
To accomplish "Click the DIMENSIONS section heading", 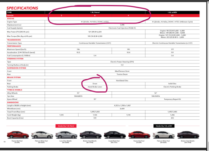I will (13, 102).
